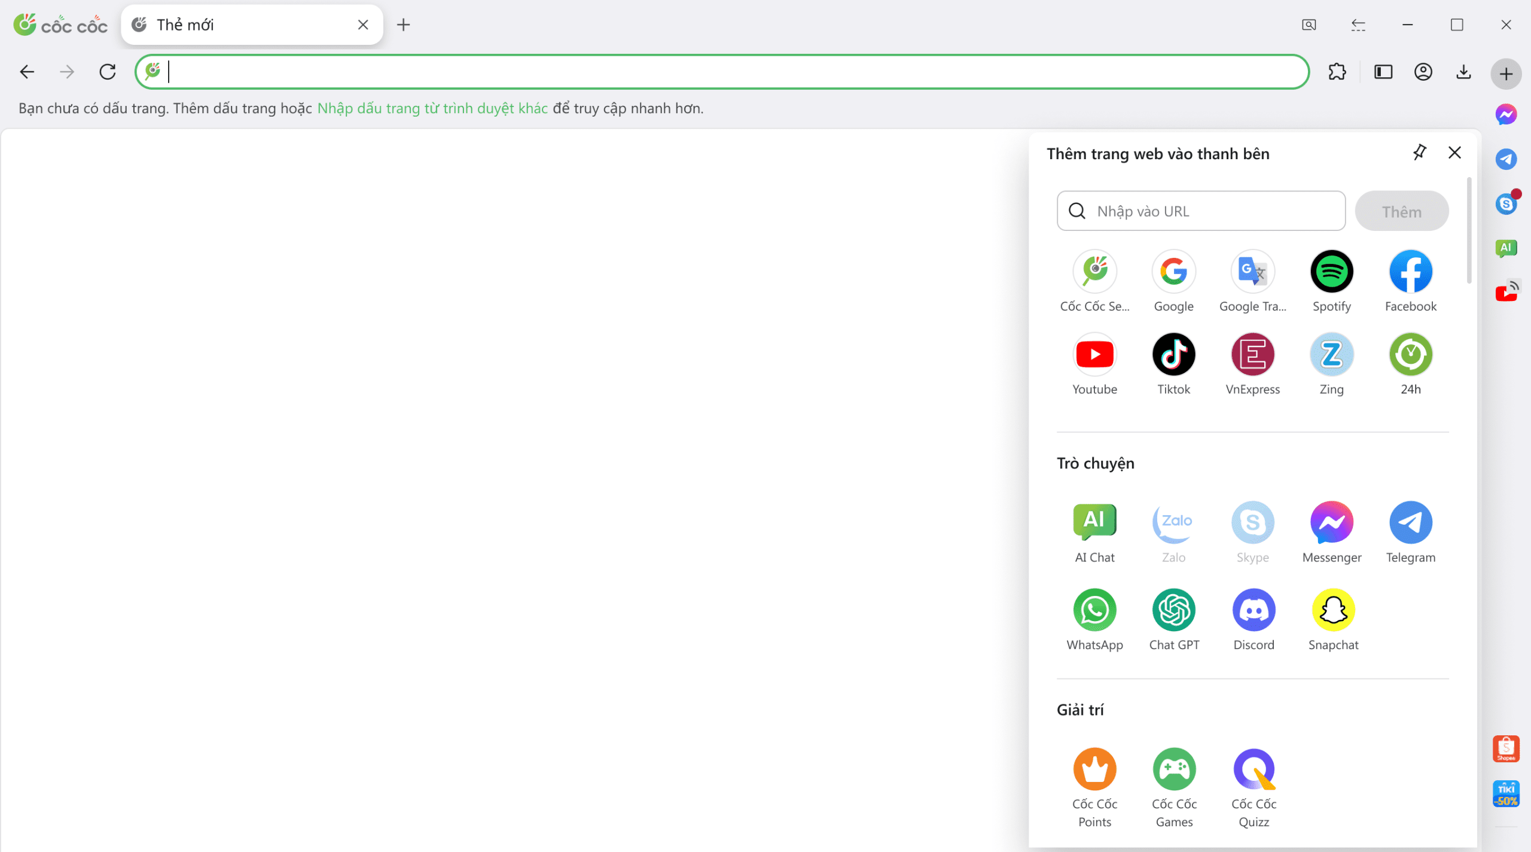This screenshot has width=1531, height=852.
Task: Open the user profile menu
Action: (1423, 72)
